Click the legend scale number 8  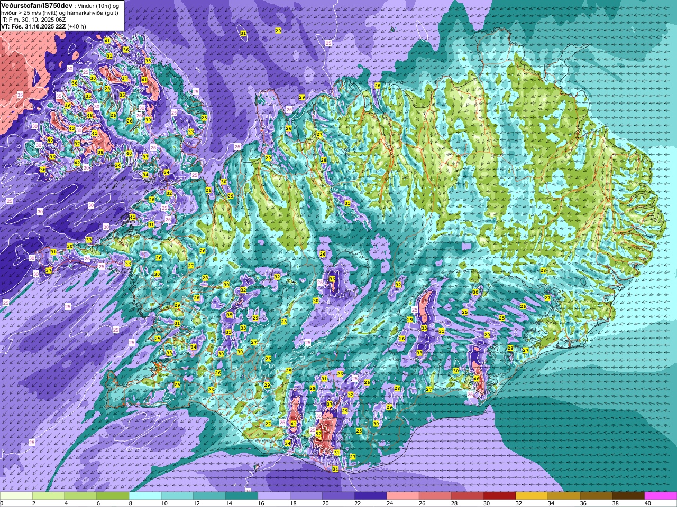click(130, 504)
